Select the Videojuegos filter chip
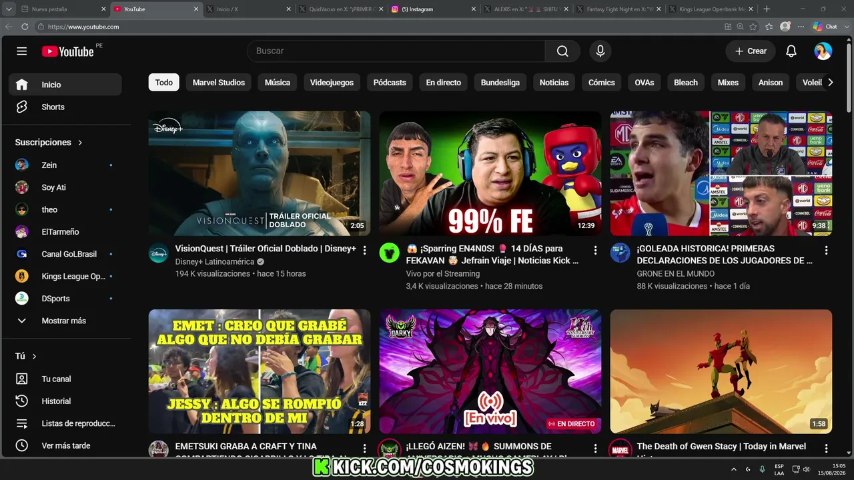 [332, 83]
